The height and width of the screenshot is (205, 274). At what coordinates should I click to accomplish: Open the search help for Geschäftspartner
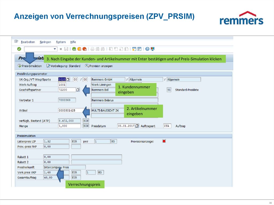coord(78,90)
